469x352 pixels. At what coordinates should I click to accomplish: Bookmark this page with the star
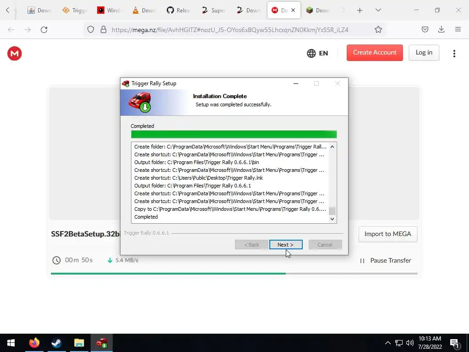point(378,30)
